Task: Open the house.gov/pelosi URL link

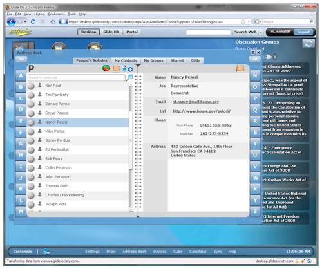Action: point(202,111)
